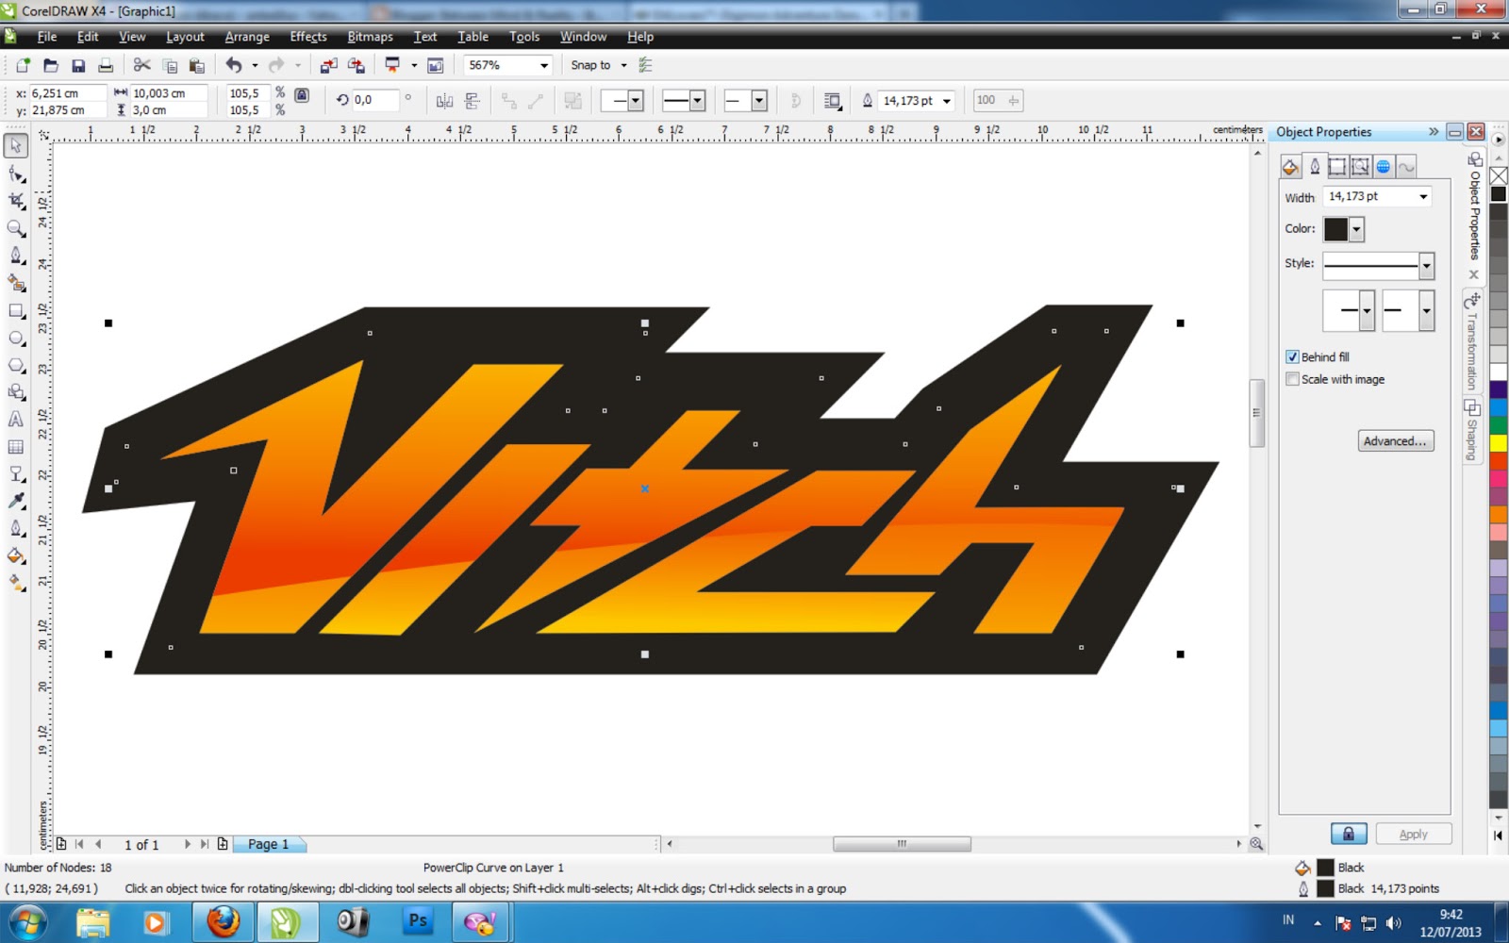1509x943 pixels.
Task: Click the Apply button
Action: tap(1413, 834)
